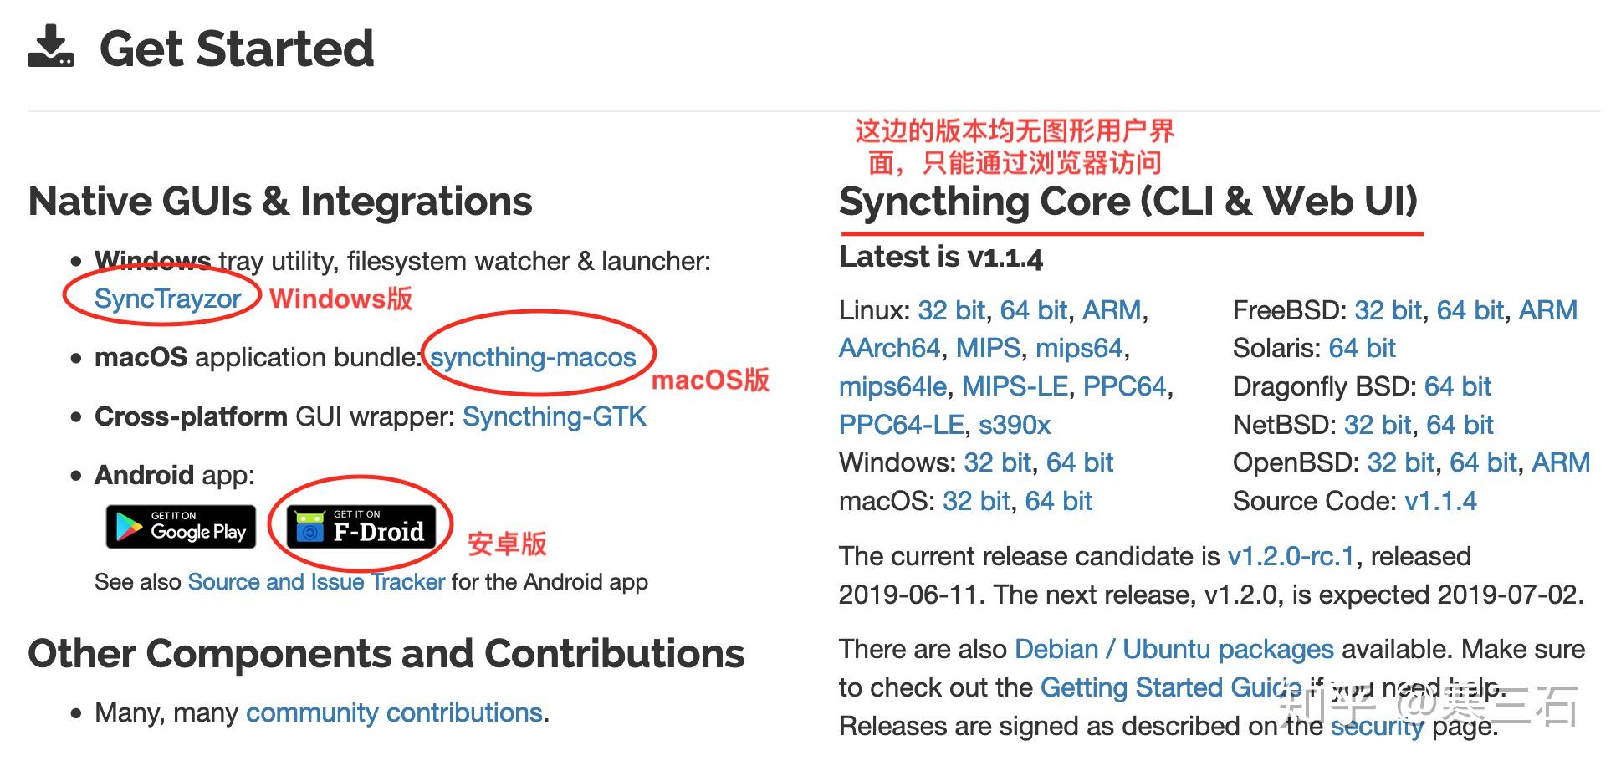This screenshot has height=771, width=1621.
Task: Download the macOS 32 bit build
Action: pyautogui.click(x=976, y=501)
